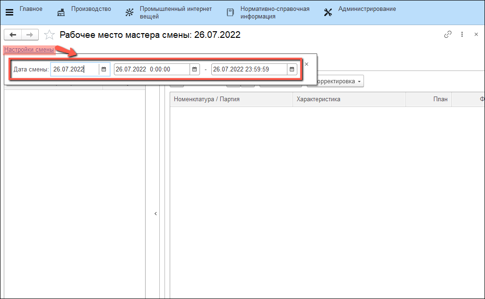Click the Характеристика column header
The height and width of the screenshot is (299, 485).
click(318, 99)
